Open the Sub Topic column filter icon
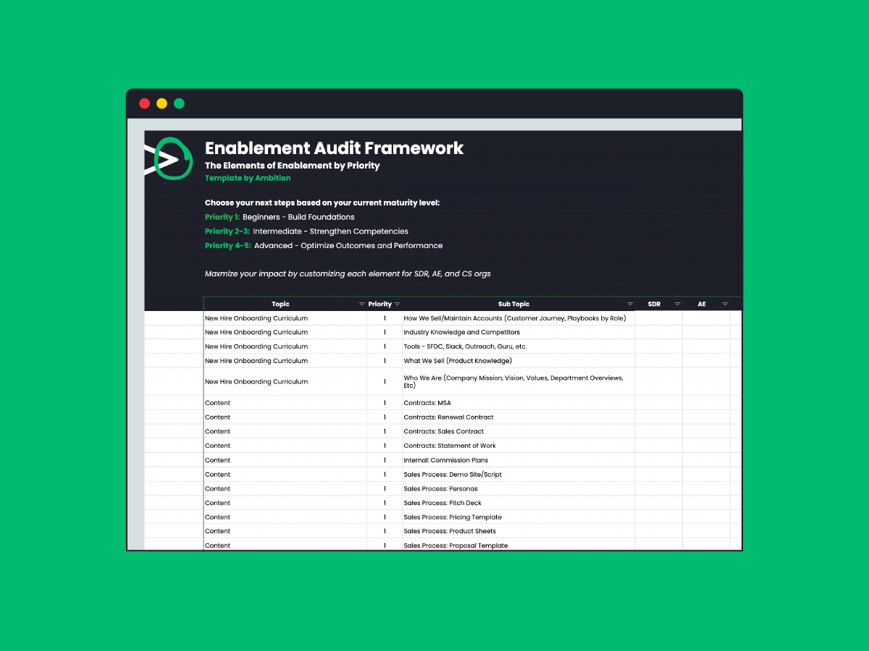The height and width of the screenshot is (651, 869). [629, 304]
